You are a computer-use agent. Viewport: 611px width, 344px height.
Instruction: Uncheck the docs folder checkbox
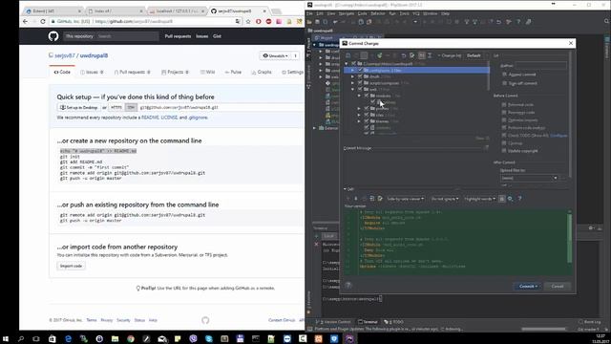tap(360, 76)
